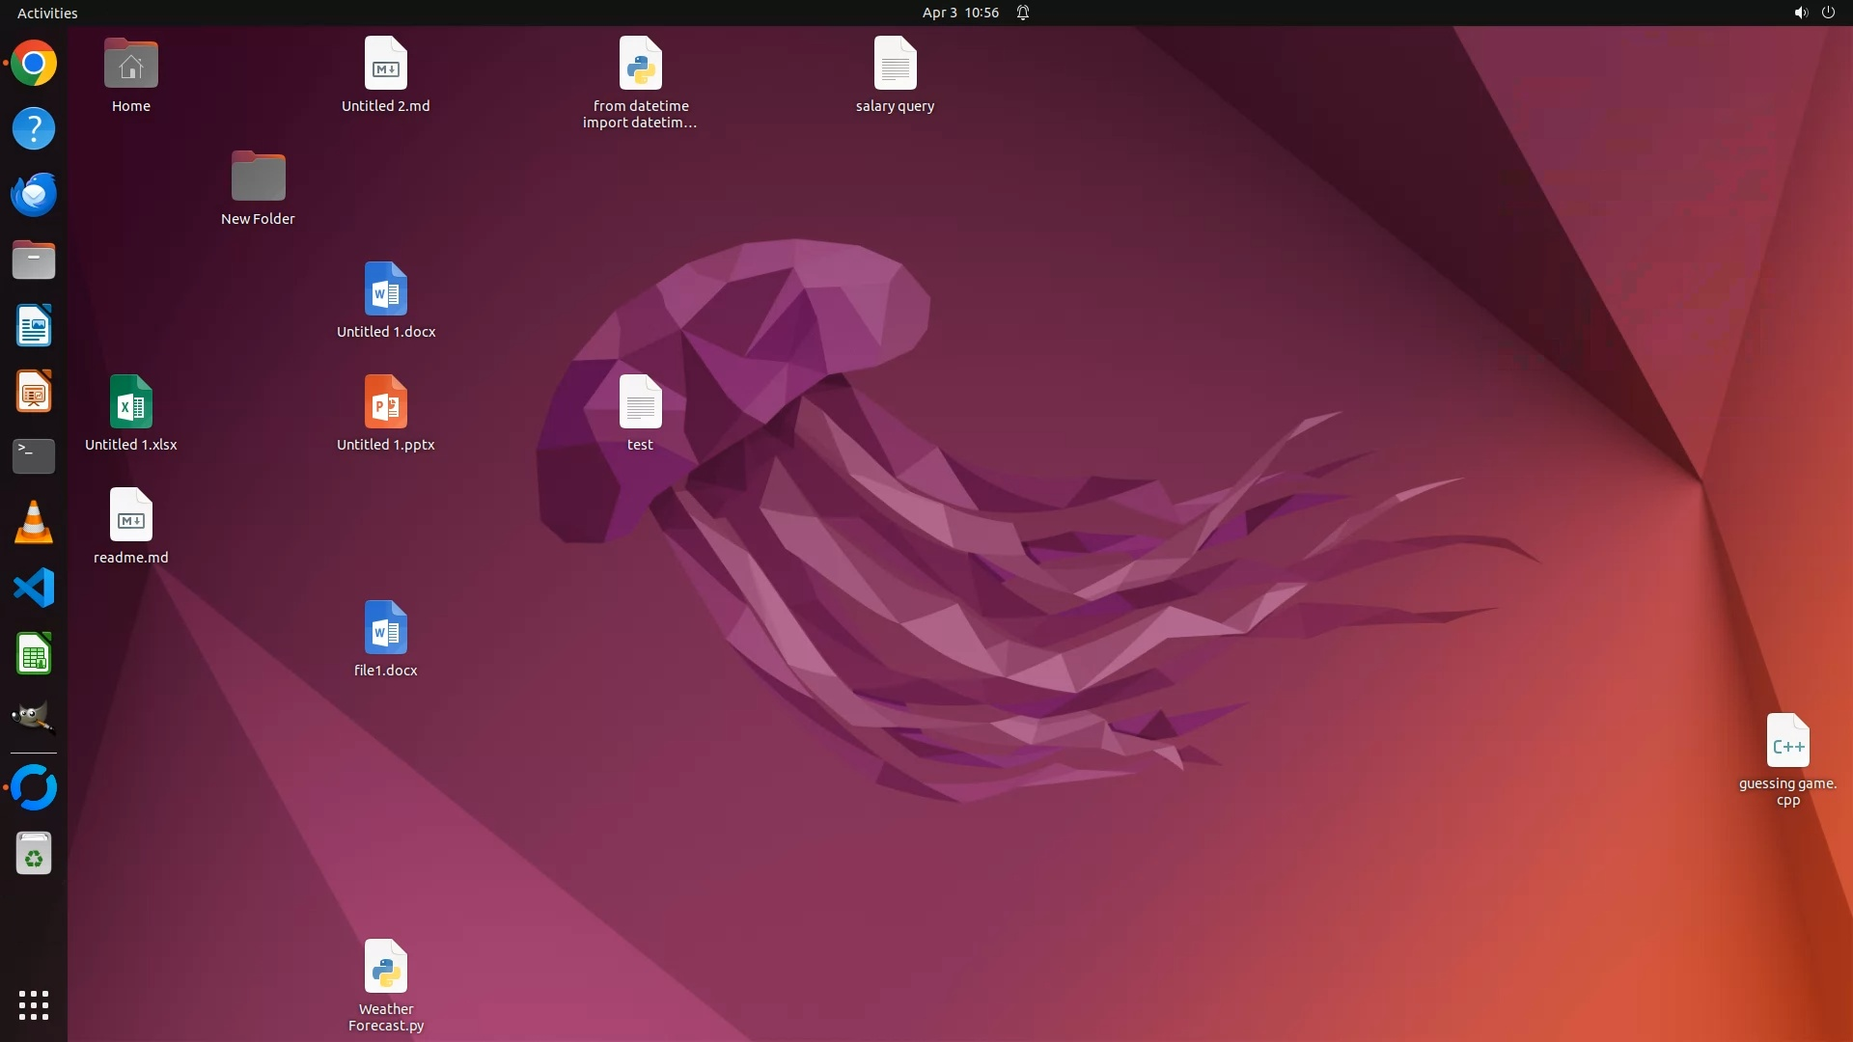The width and height of the screenshot is (1853, 1042).
Task: Open the Terminal from the dock
Action: (x=34, y=456)
